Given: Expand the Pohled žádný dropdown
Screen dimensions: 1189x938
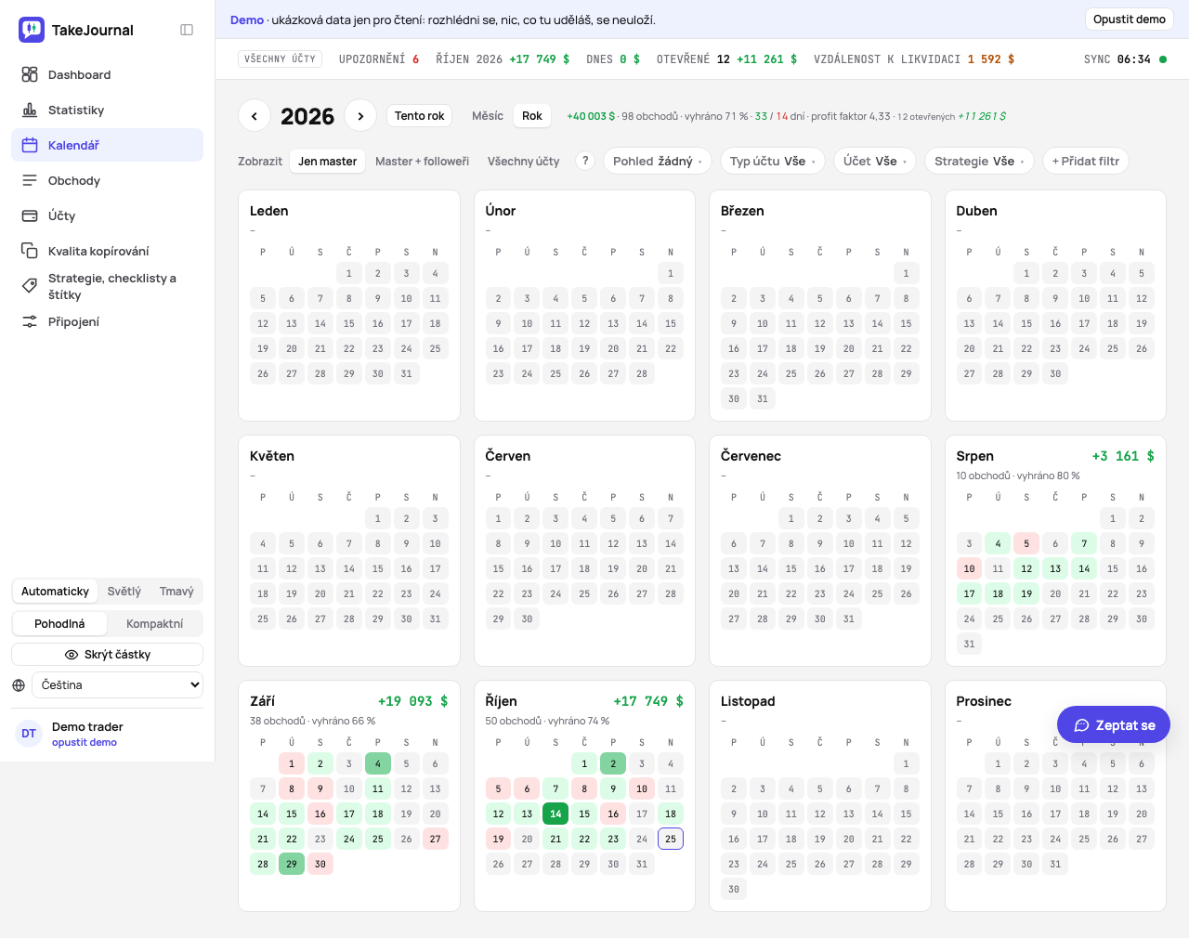Looking at the screenshot, I should pyautogui.click(x=658, y=161).
